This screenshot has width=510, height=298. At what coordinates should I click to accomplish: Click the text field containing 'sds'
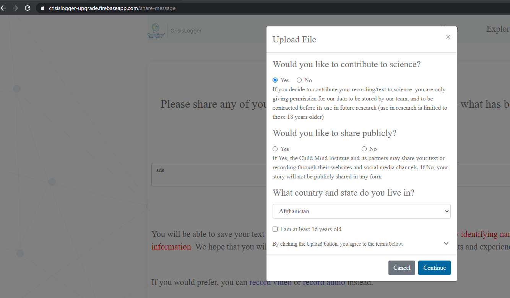[208, 175]
